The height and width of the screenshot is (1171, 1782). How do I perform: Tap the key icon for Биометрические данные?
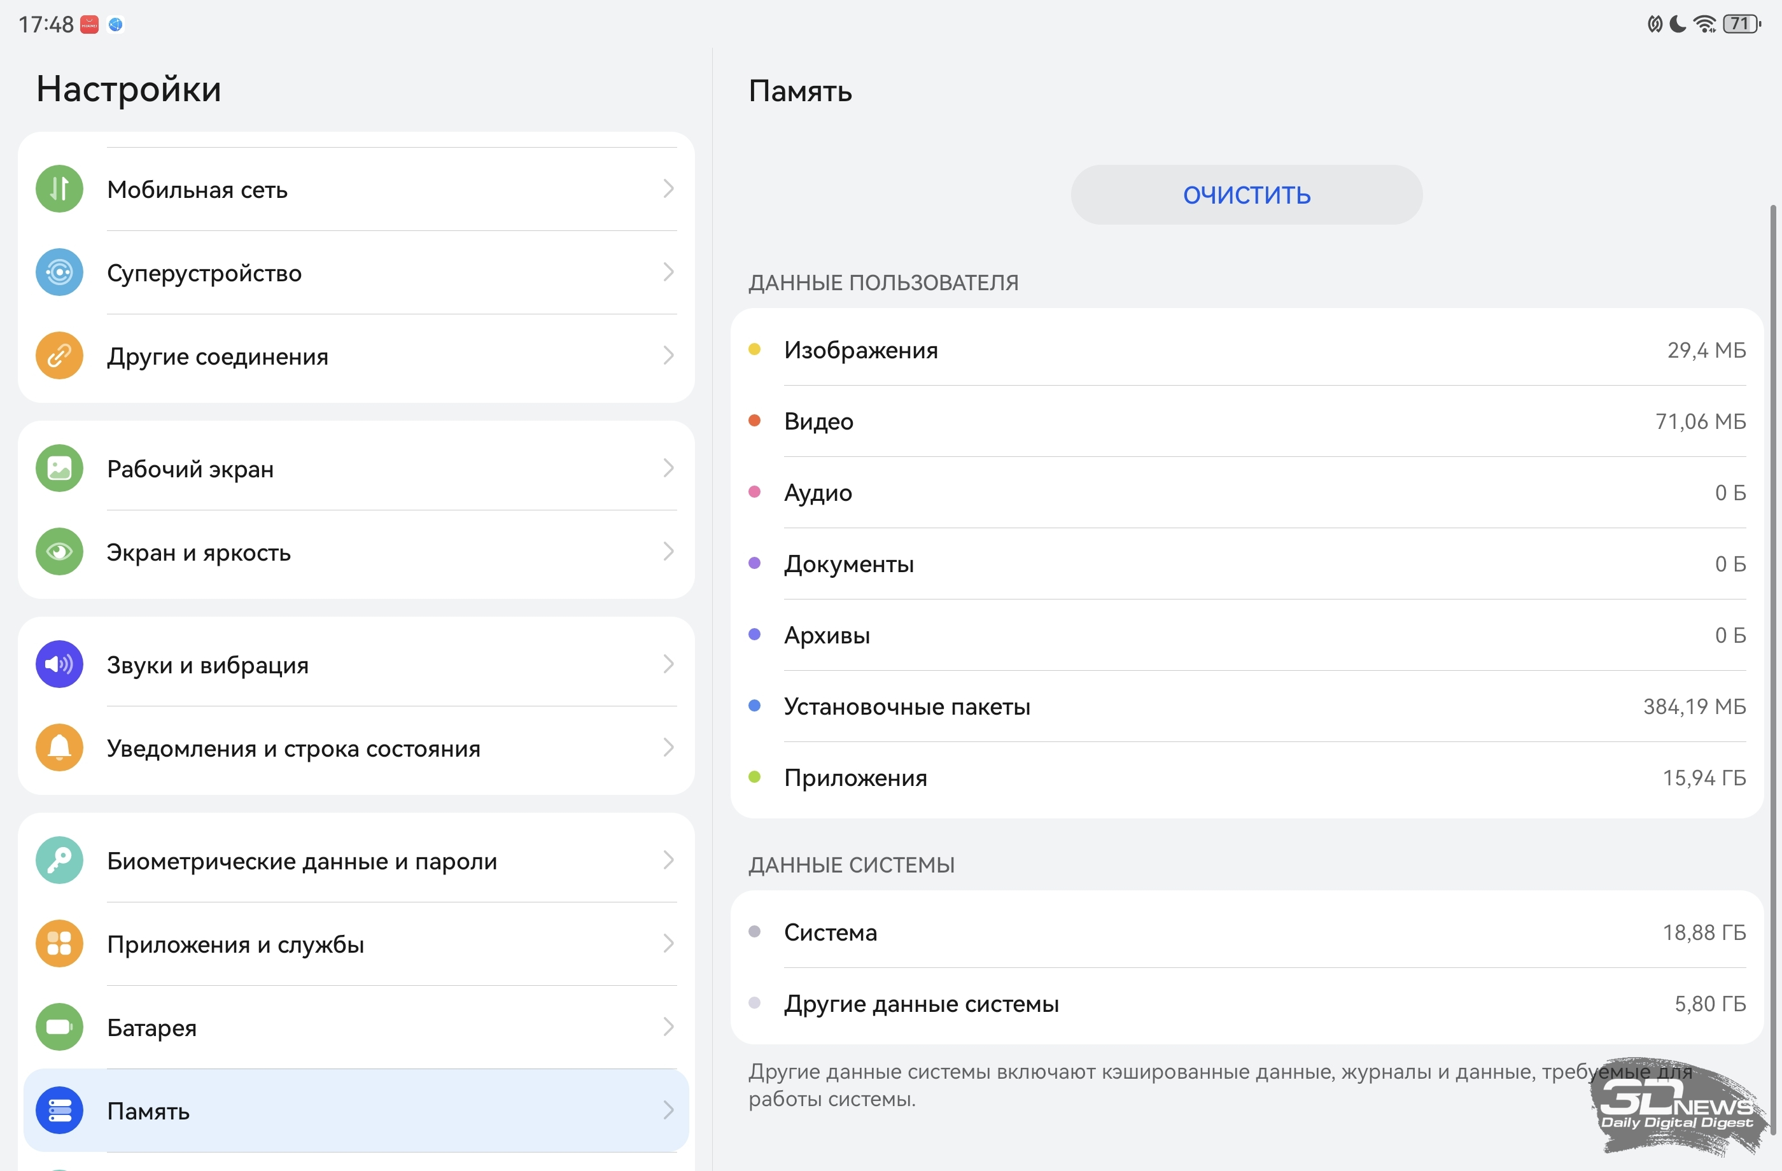(59, 860)
